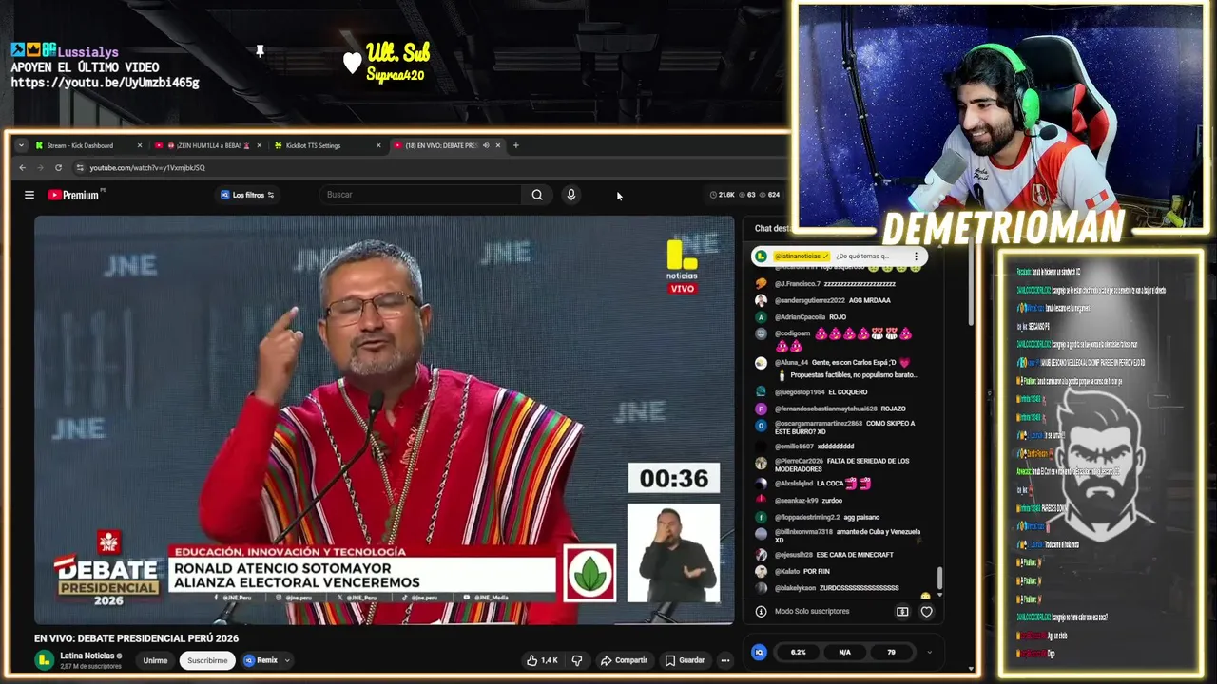Image resolution: width=1217 pixels, height=684 pixels.
Task: Click the browser address bar URL
Action: click(147, 167)
